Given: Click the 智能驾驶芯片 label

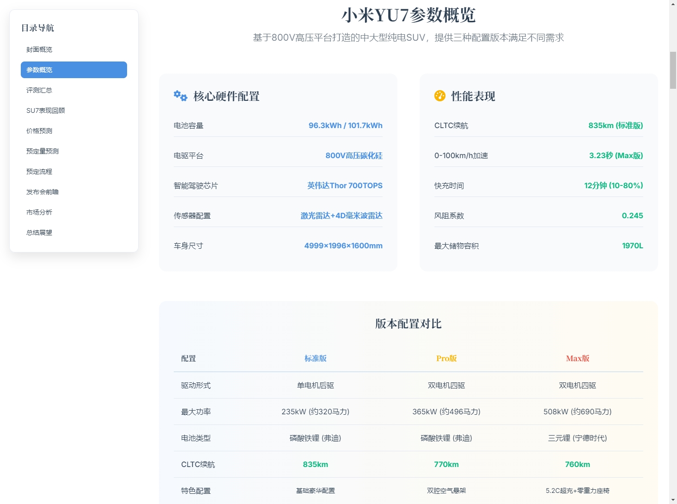Looking at the screenshot, I should pyautogui.click(x=196, y=185).
